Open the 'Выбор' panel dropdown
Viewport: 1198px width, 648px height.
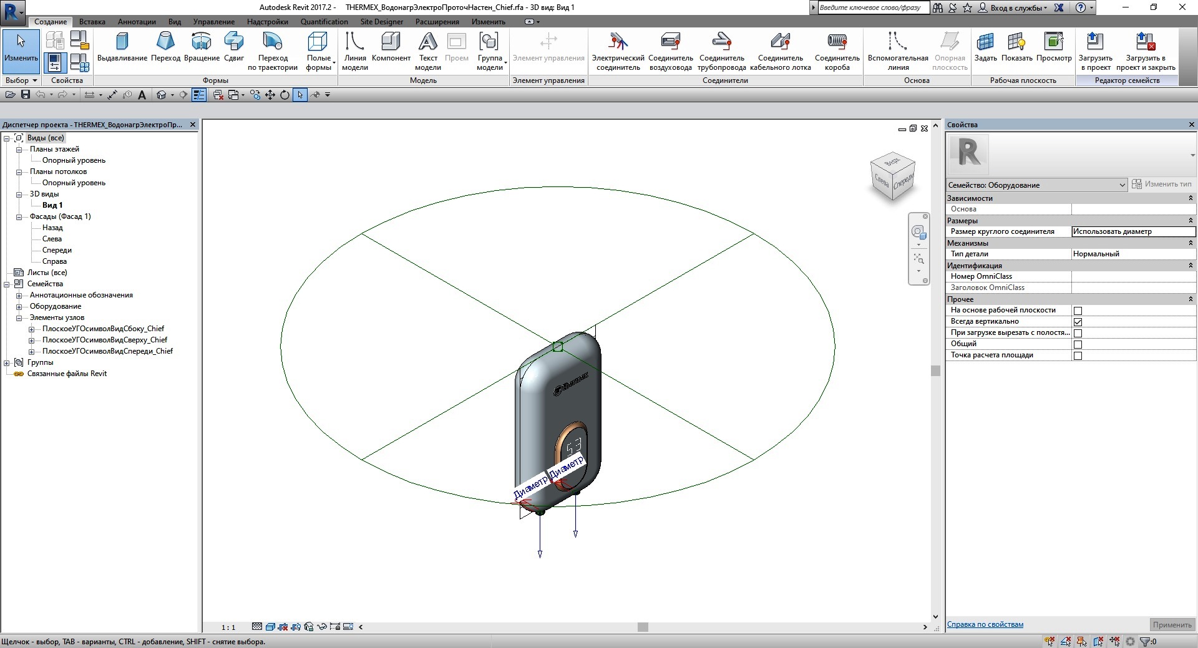(21, 80)
